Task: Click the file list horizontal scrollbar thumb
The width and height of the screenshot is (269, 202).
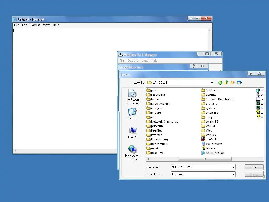Action: [x=205, y=159]
